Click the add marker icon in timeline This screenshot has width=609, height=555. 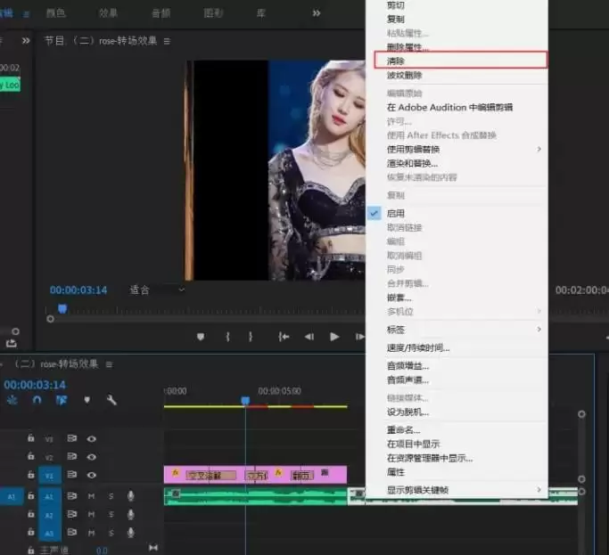[x=86, y=401]
